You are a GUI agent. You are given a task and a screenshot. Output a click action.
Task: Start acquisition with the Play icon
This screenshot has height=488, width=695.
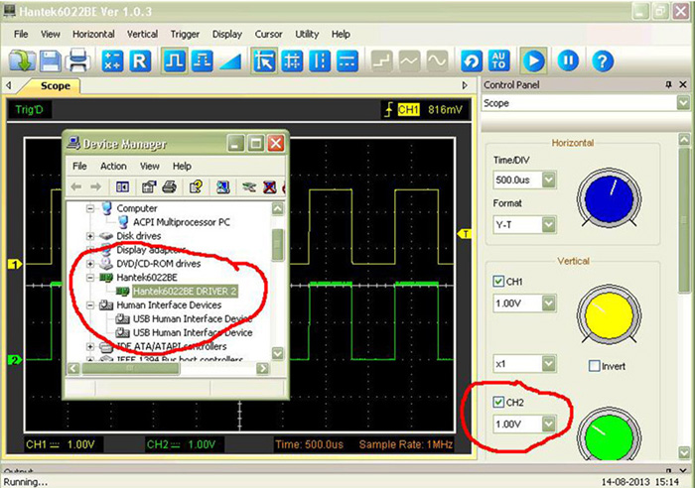tap(533, 61)
